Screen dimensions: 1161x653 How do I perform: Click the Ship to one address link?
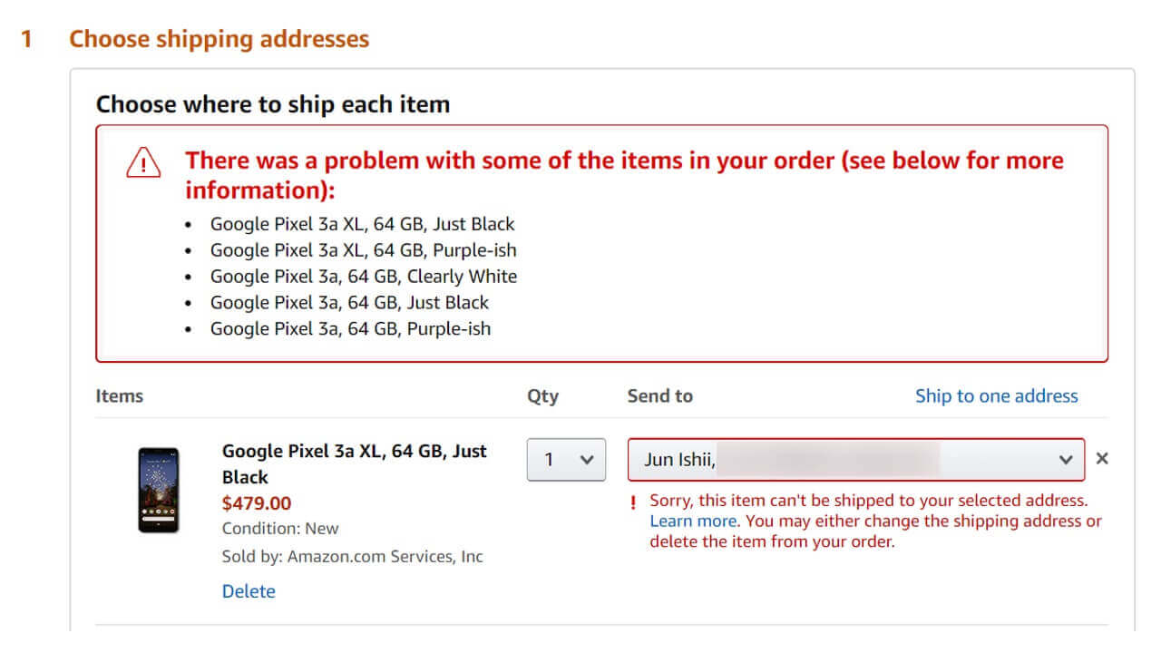pyautogui.click(x=996, y=396)
